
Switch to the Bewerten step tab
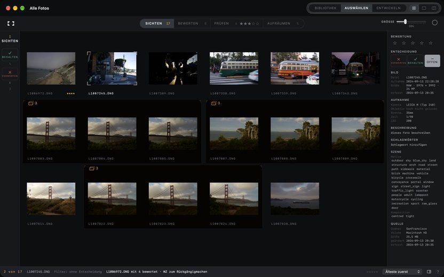click(x=188, y=23)
